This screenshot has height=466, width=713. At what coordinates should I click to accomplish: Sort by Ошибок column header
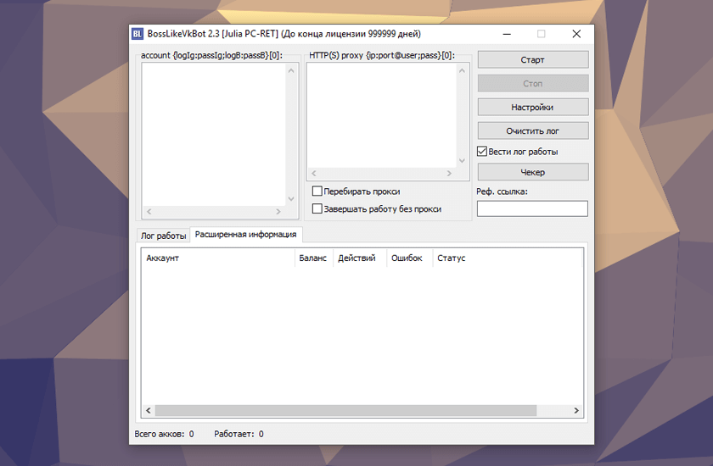(409, 258)
